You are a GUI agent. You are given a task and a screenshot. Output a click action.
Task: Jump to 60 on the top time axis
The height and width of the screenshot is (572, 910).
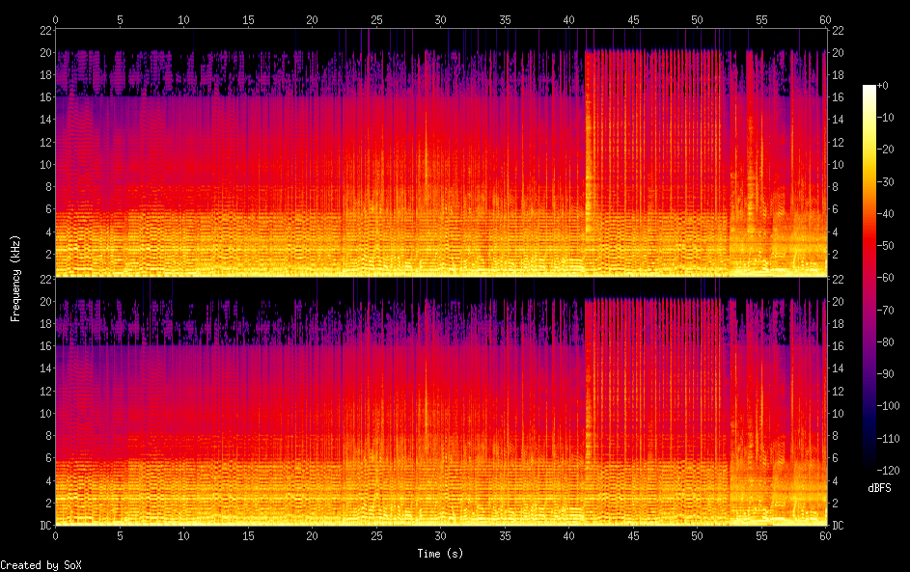coord(825,19)
